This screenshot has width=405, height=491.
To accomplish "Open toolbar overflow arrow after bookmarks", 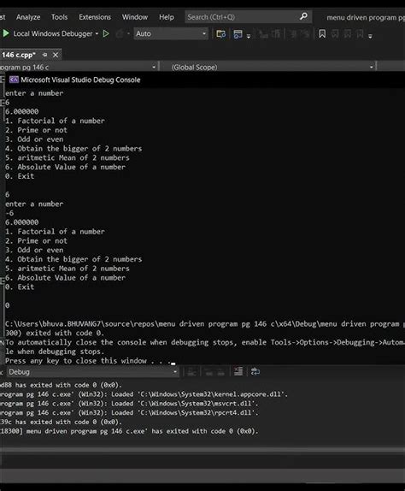I will [x=370, y=36].
